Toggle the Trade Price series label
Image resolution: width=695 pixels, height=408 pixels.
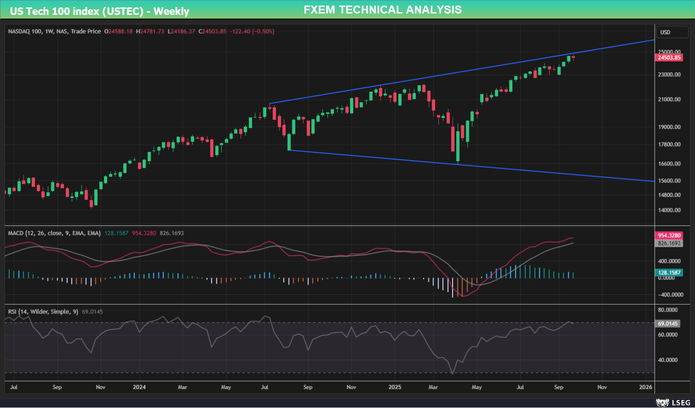coord(85,31)
